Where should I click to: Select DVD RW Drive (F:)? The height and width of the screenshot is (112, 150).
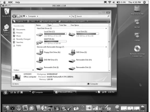[47, 60]
